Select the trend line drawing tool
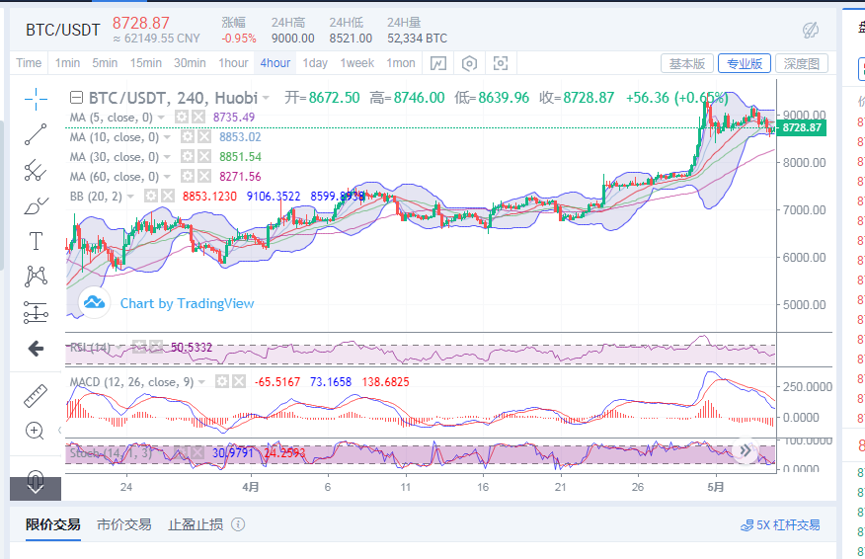 [36, 134]
